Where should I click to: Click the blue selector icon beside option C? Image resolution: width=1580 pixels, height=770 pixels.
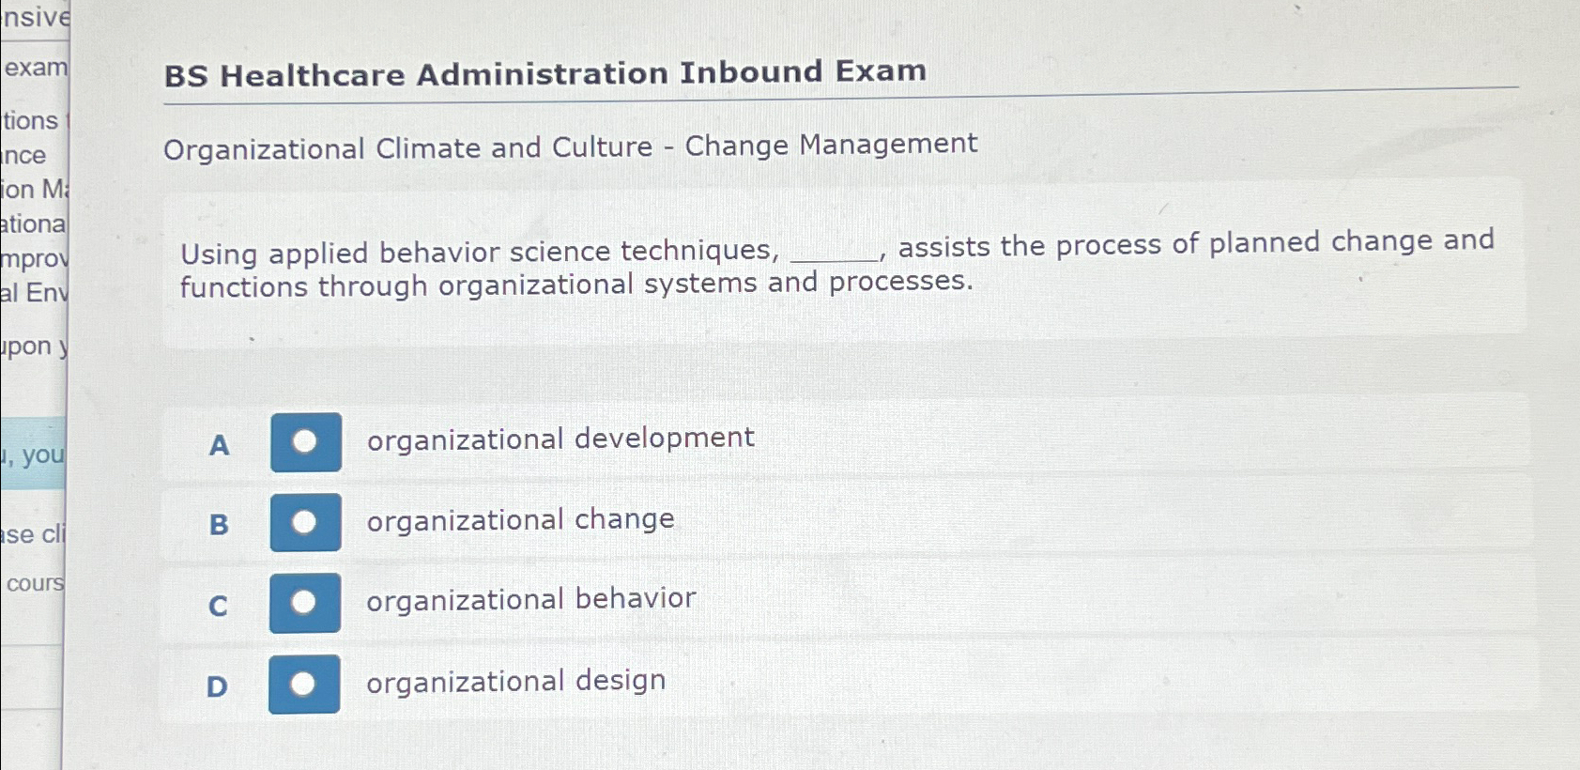click(x=304, y=602)
